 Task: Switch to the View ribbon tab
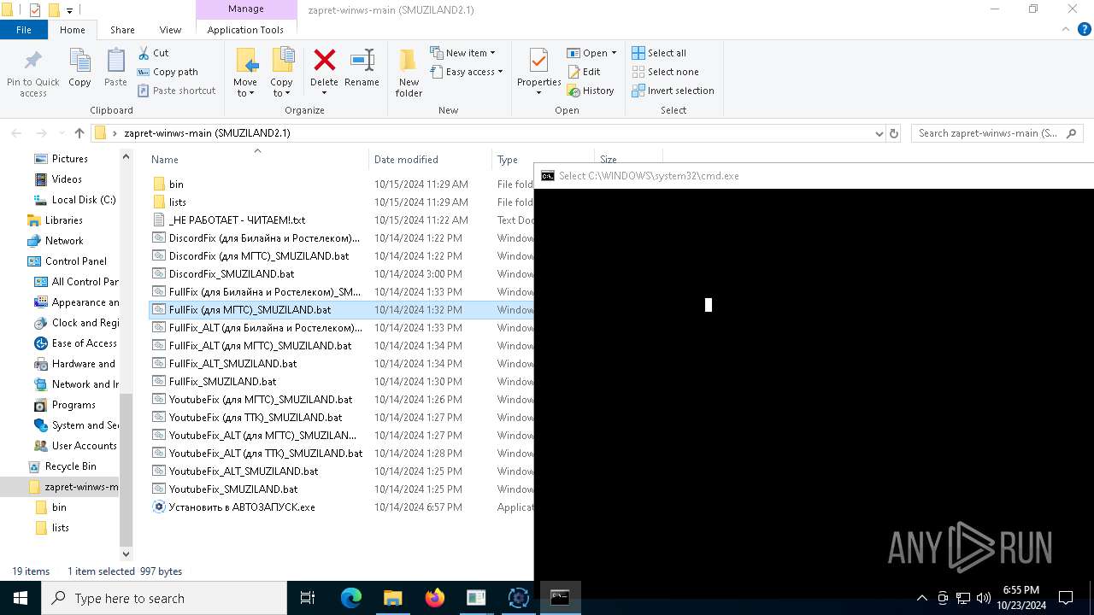click(x=170, y=29)
